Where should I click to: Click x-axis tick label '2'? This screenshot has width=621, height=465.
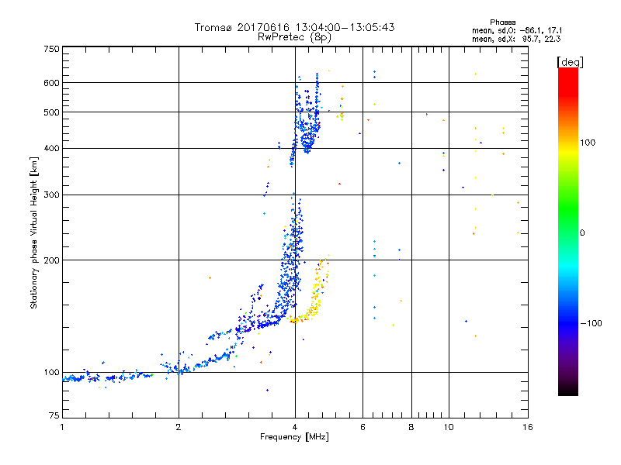(179, 427)
